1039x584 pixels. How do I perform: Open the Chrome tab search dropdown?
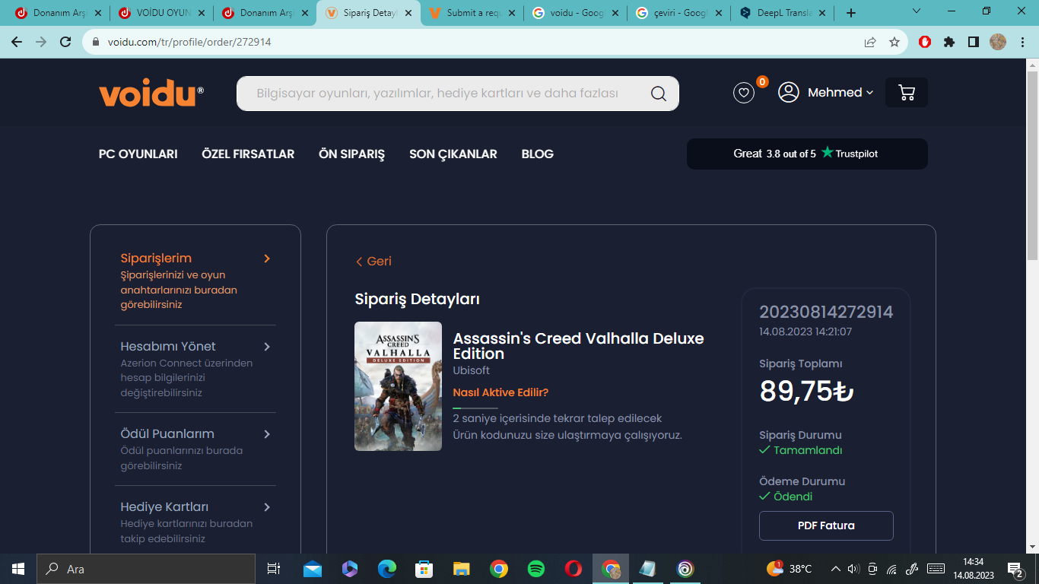click(917, 11)
